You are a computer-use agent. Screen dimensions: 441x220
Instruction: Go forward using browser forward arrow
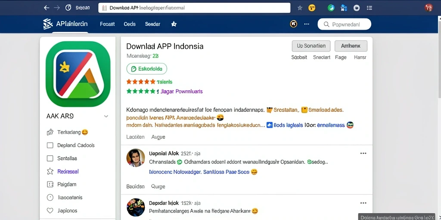pos(57,8)
